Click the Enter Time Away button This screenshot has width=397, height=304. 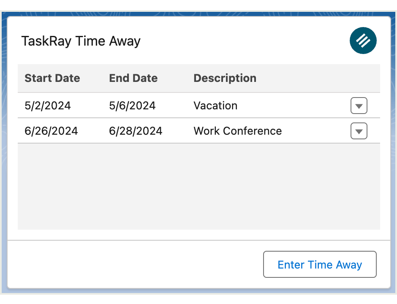[x=320, y=264]
